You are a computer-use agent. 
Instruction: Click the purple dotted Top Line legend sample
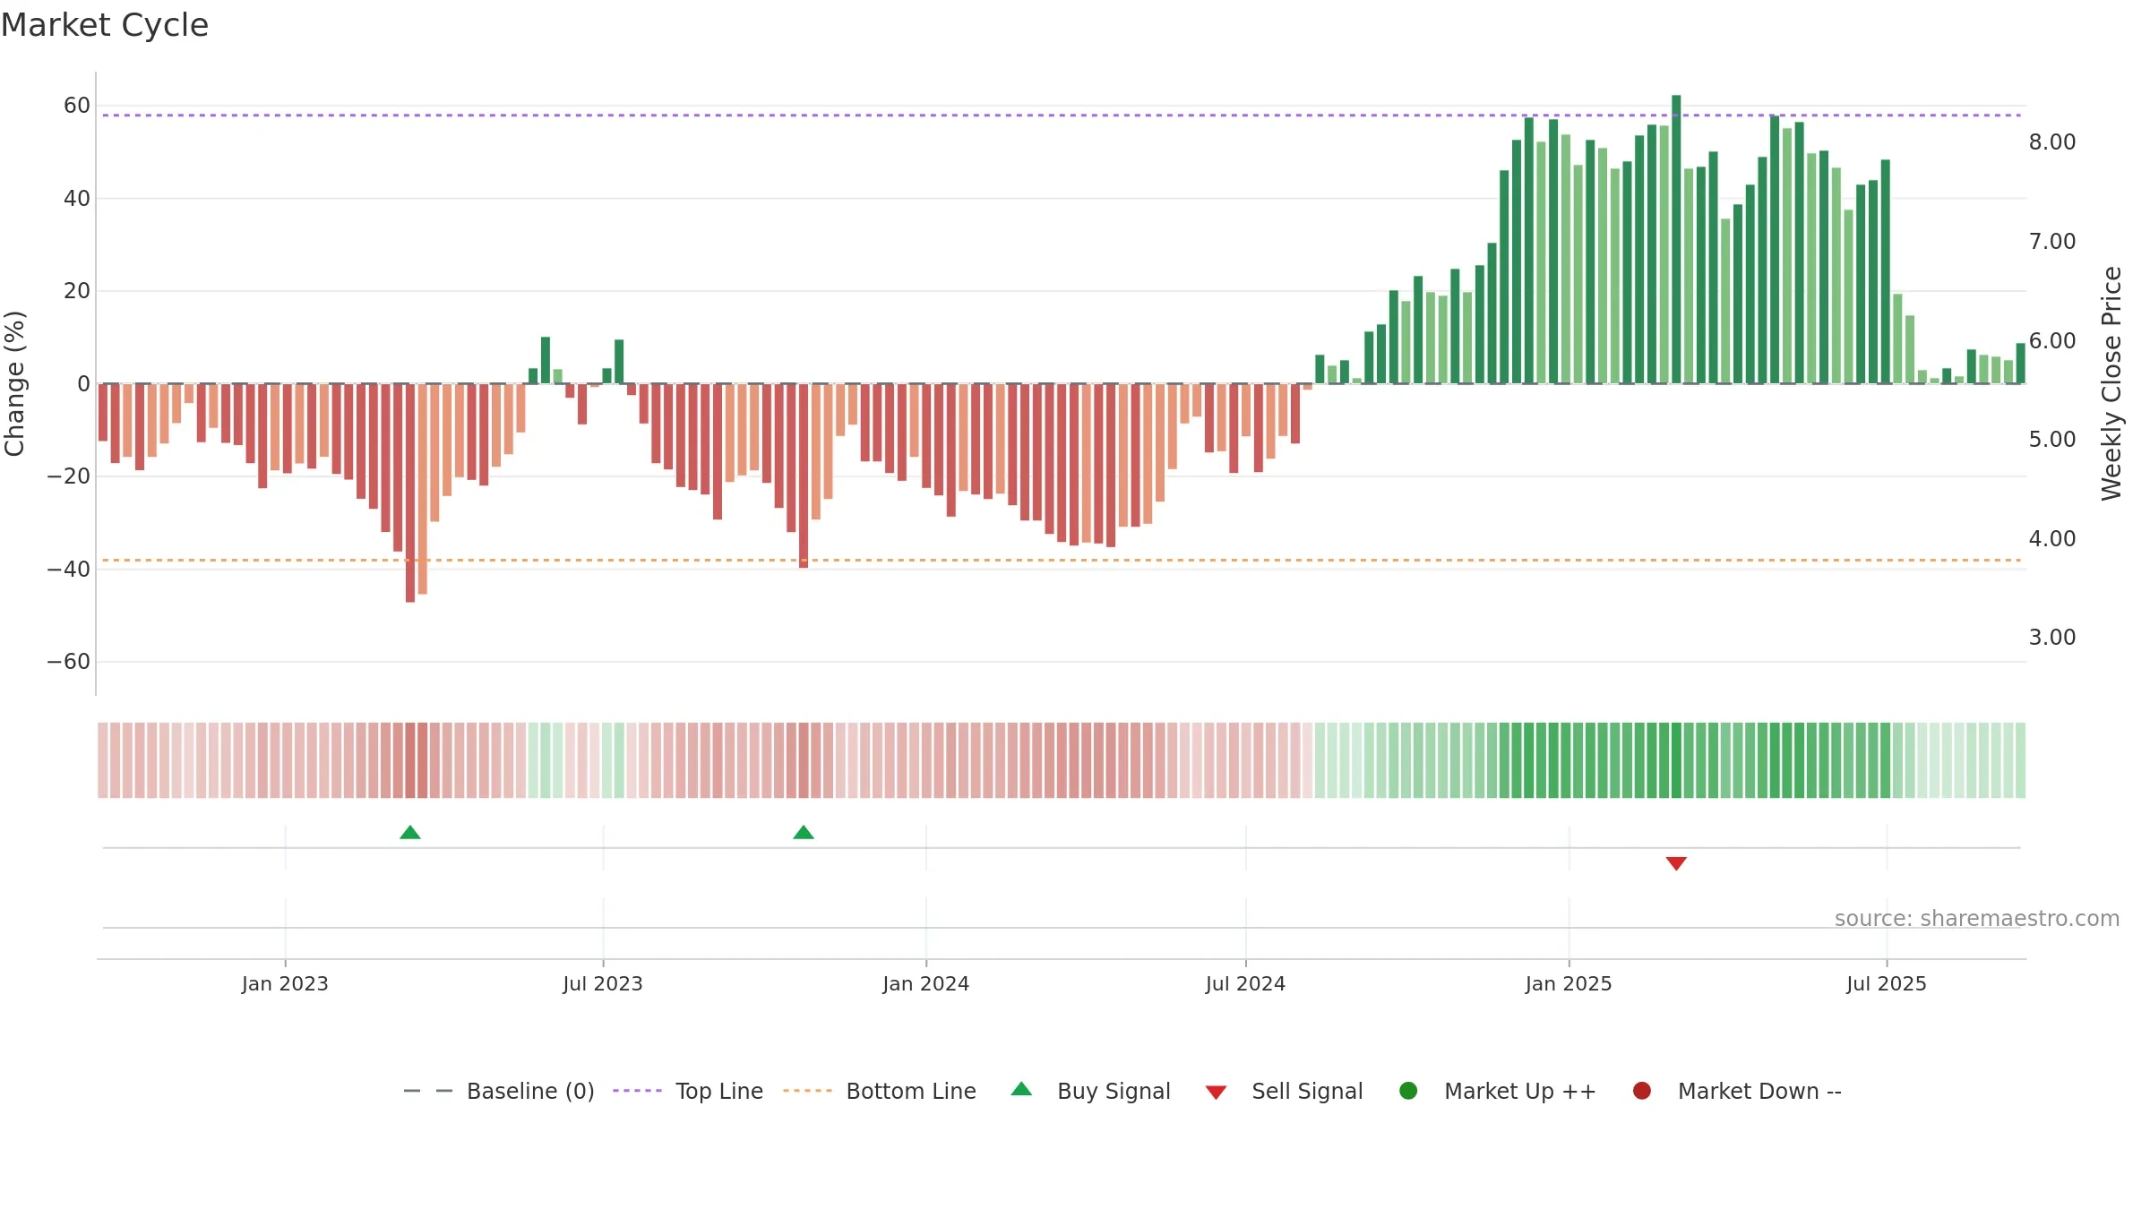[x=637, y=1091]
